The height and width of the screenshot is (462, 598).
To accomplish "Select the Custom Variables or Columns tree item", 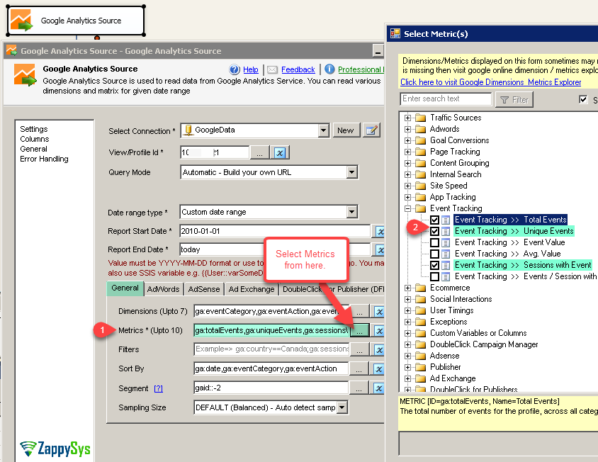I will pos(478,333).
